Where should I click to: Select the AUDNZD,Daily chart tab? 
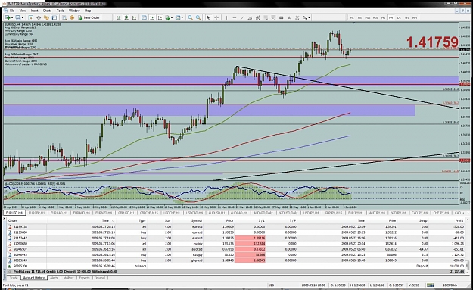263,213
